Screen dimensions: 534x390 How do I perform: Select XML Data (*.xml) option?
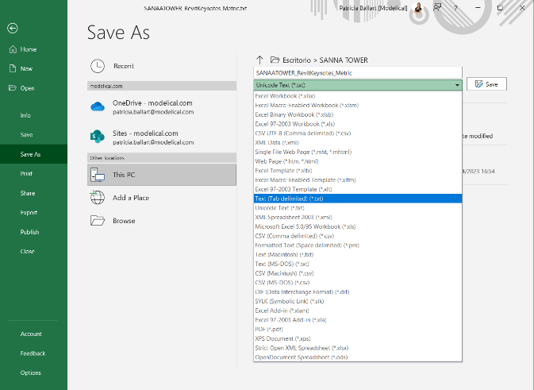click(358, 143)
